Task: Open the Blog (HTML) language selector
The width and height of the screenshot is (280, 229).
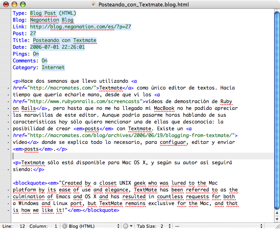Action: [91, 226]
